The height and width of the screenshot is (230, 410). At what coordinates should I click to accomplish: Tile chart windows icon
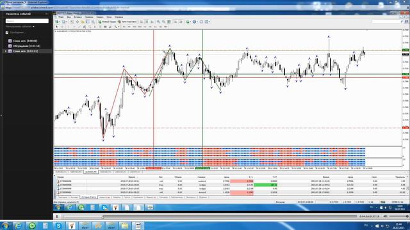pos(169,22)
